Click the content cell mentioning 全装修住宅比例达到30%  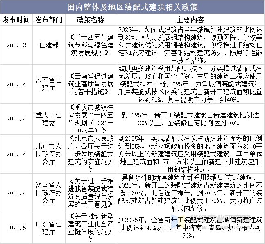[x=190, y=119]
